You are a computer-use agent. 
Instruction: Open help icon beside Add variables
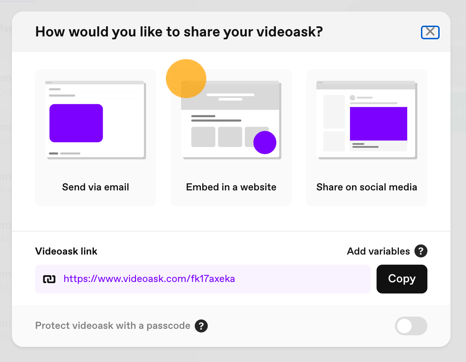[421, 251]
